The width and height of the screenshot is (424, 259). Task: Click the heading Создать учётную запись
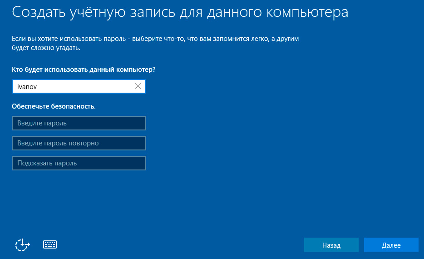pyautogui.click(x=94, y=12)
